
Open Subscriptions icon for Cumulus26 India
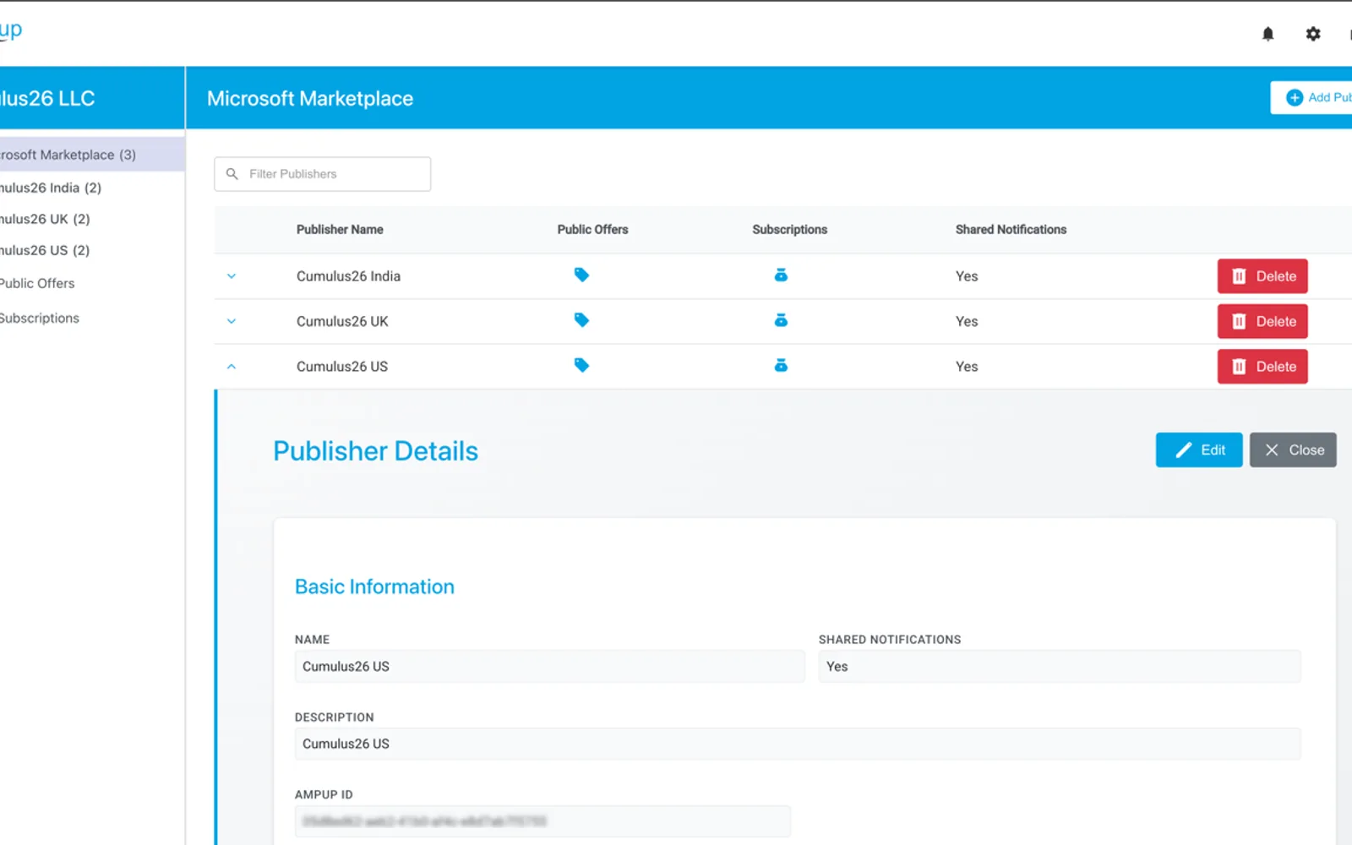(781, 275)
